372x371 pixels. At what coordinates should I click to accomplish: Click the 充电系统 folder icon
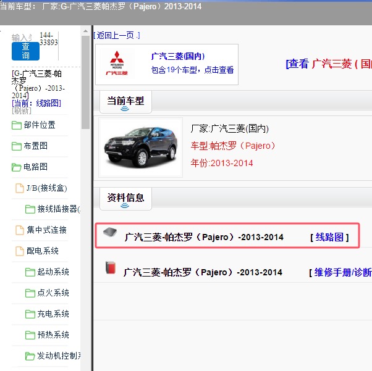tap(30, 314)
